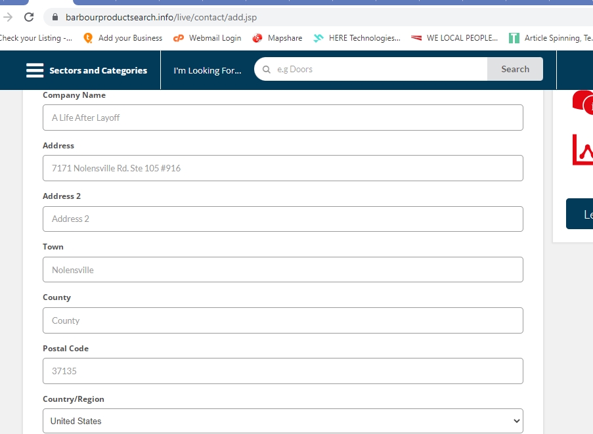The height and width of the screenshot is (434, 593).
Task: Click the forward navigation arrow
Action: click(8, 17)
